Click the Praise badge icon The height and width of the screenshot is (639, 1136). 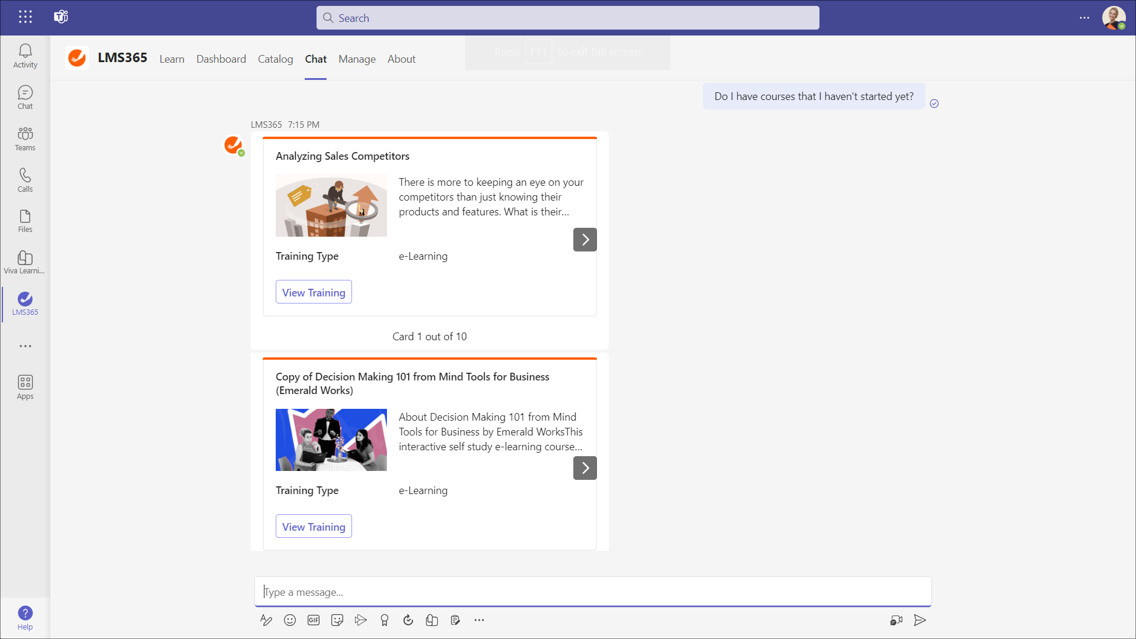tap(385, 620)
